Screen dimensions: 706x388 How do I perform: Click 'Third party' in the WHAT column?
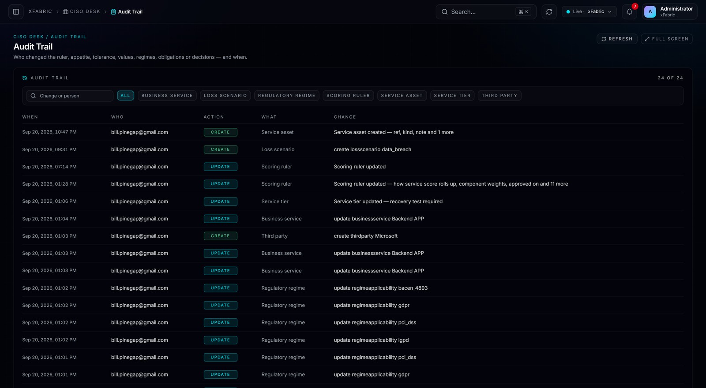tap(274, 236)
